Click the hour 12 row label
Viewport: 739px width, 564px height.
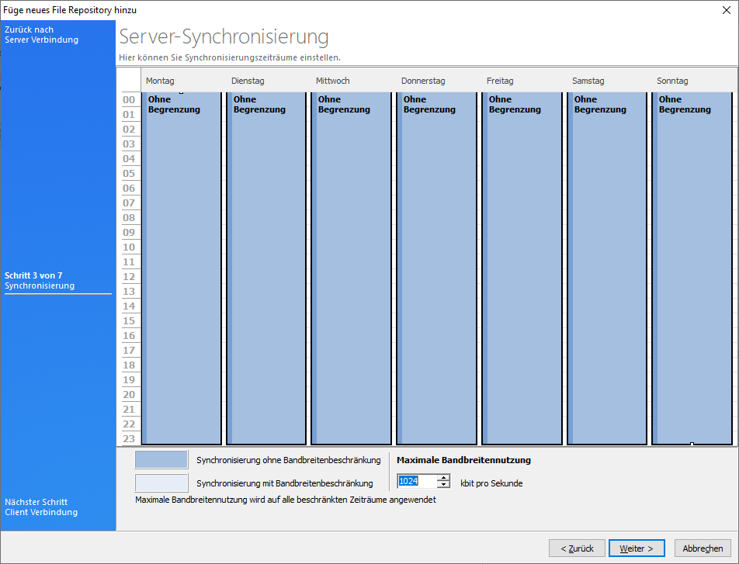(129, 277)
